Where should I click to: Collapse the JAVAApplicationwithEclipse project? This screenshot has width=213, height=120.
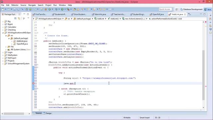3,33
